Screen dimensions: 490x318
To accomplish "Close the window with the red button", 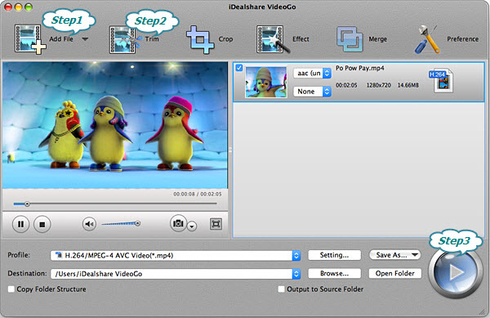I will click(8, 7).
